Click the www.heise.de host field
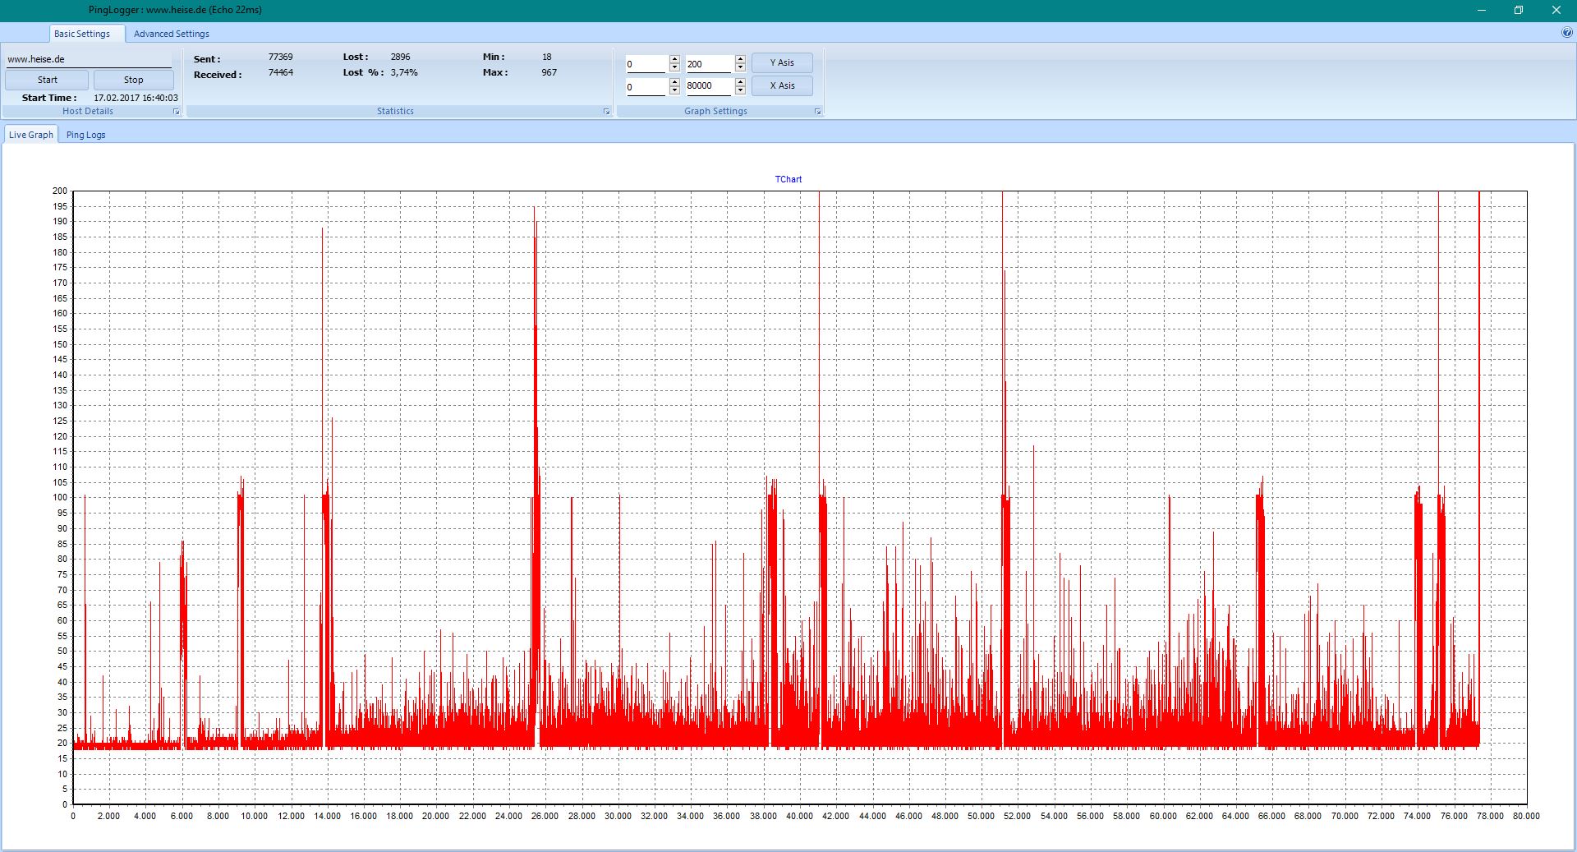1577x852 pixels. (x=89, y=59)
